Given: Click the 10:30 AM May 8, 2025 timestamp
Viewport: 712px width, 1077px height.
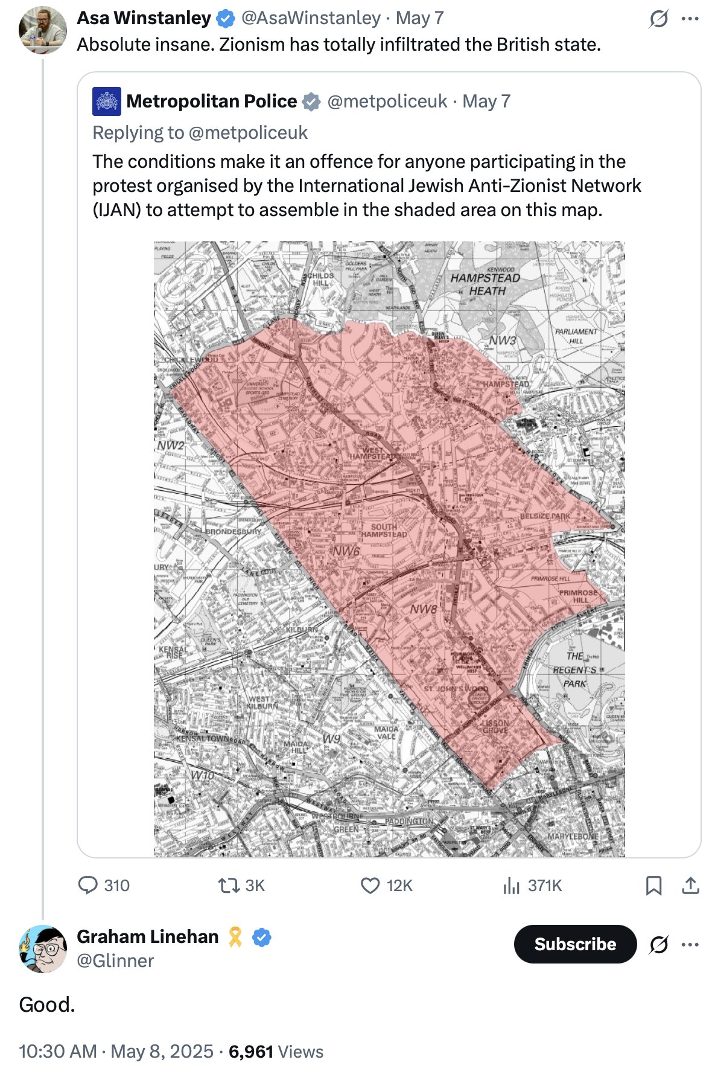Looking at the screenshot, I should [116, 1051].
